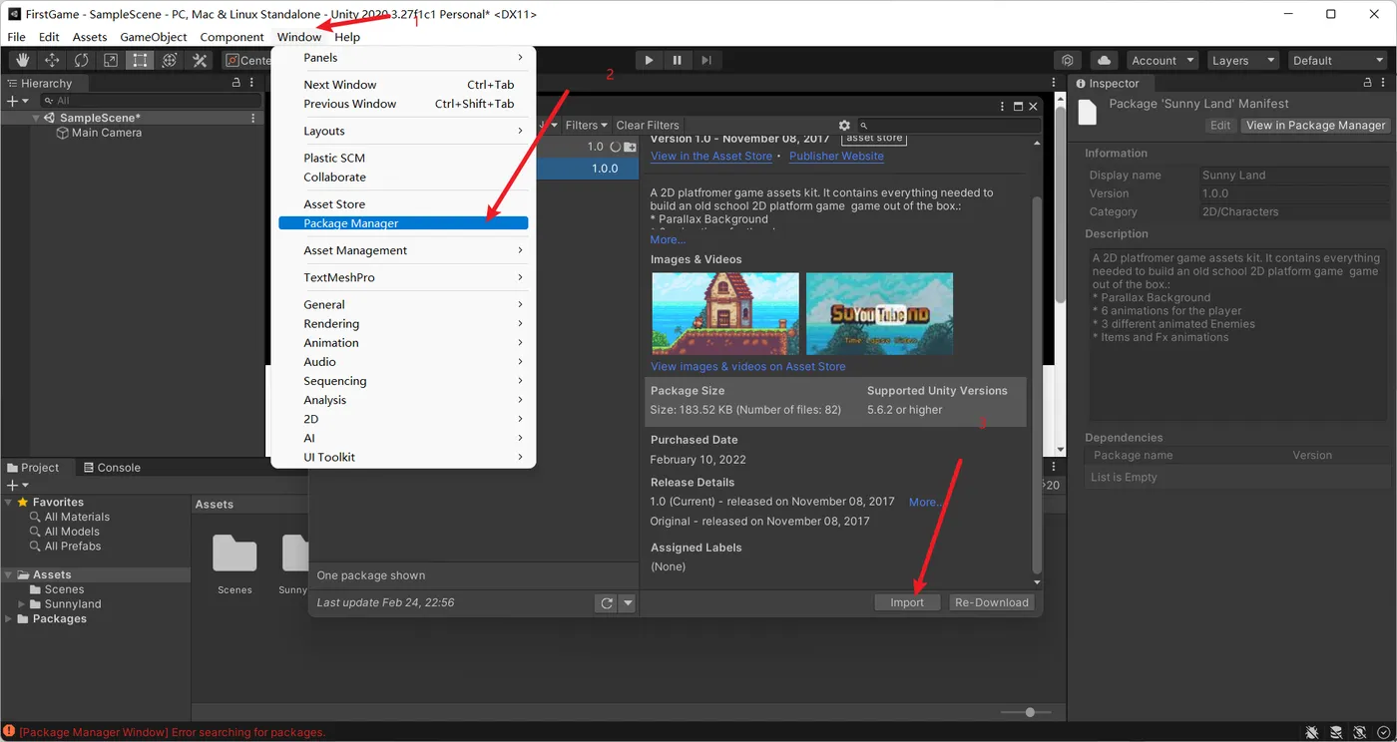Open Hierarchy create plus dropdown
This screenshot has height=742, width=1397.
tap(18, 101)
